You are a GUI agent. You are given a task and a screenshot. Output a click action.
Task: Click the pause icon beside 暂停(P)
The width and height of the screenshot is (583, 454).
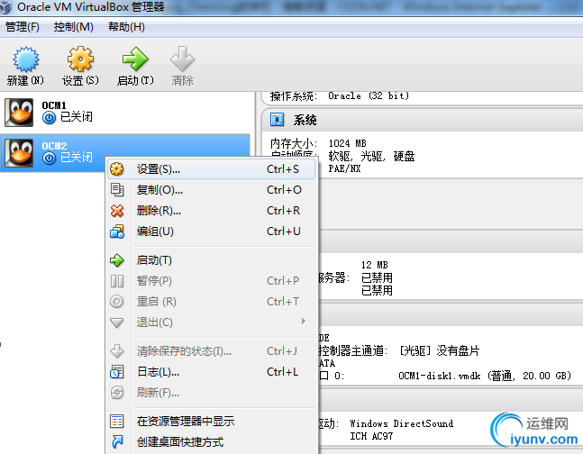click(117, 281)
